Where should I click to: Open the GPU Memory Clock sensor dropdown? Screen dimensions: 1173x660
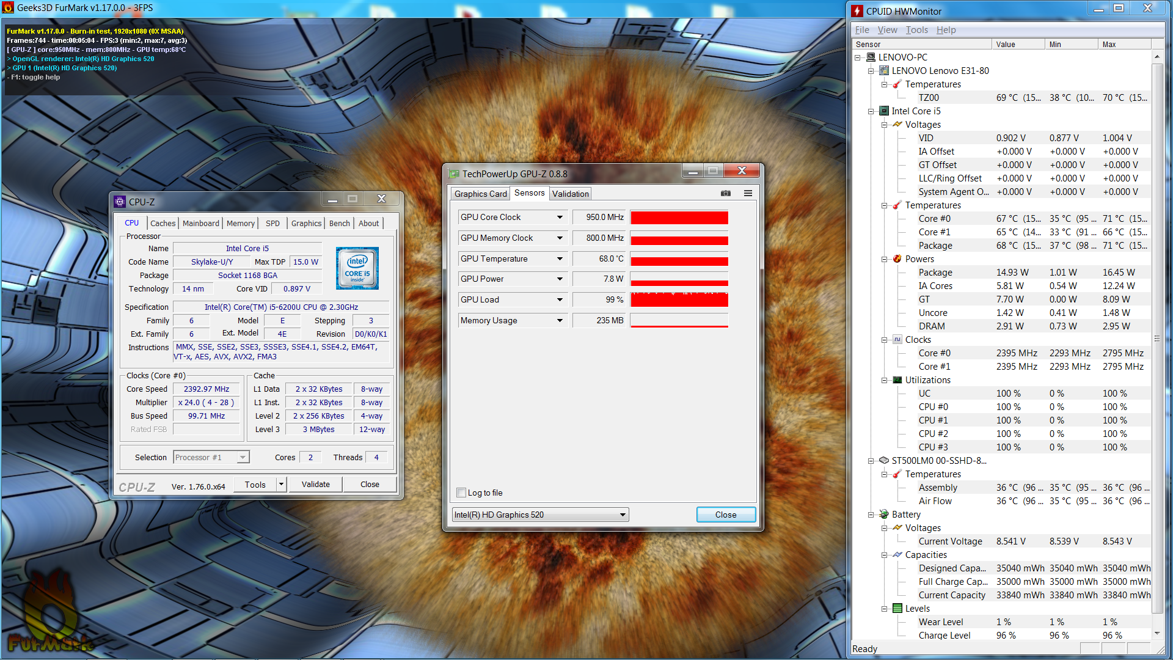click(560, 238)
